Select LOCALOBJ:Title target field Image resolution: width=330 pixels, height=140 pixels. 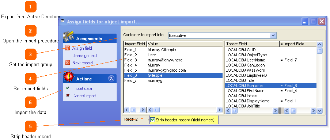pyautogui.click(x=271, y=80)
